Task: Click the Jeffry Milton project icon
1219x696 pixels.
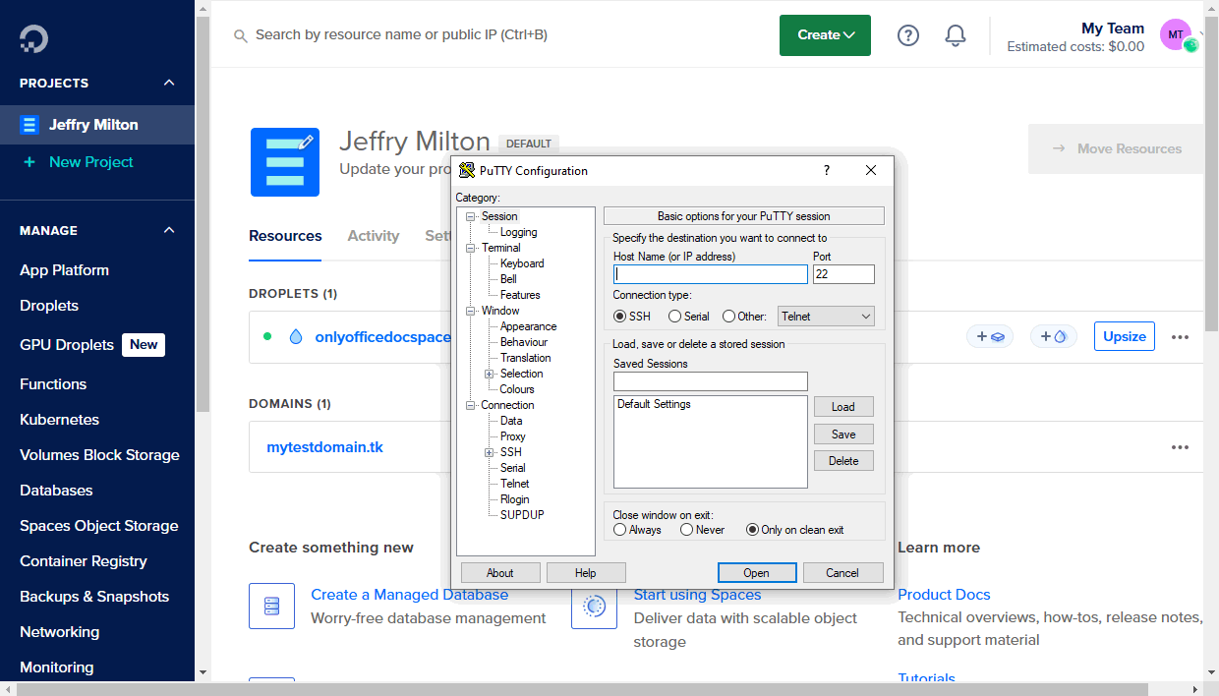Action: [x=285, y=161]
